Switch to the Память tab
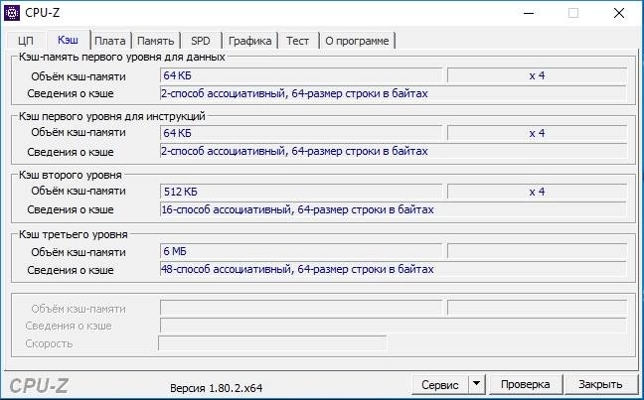Image resolution: width=644 pixels, height=400 pixels. click(156, 41)
